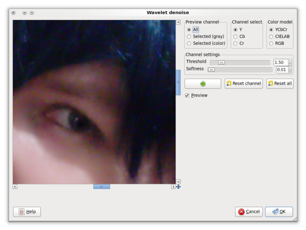Open Help for Wavelet denoise
This screenshot has height=230, width=306.
pos(27,212)
